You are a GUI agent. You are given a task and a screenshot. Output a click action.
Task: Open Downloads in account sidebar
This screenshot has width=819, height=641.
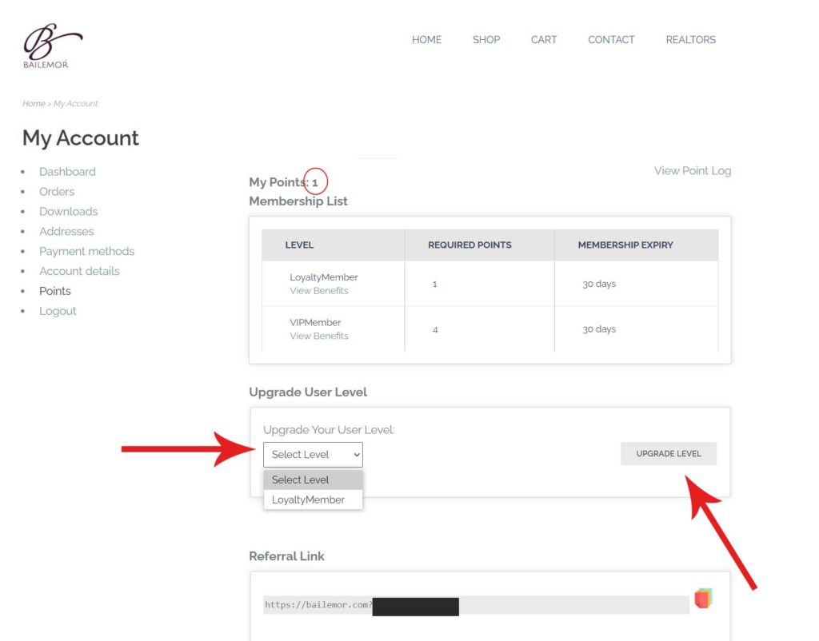click(x=69, y=212)
